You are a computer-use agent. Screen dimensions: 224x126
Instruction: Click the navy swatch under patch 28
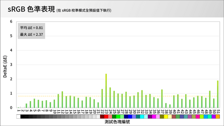coord(126,117)
